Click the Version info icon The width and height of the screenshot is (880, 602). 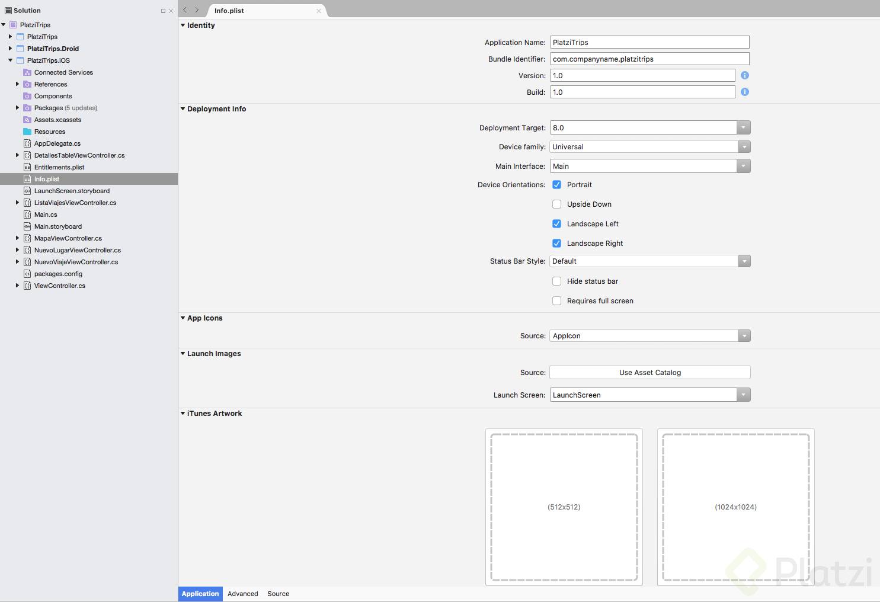click(745, 75)
